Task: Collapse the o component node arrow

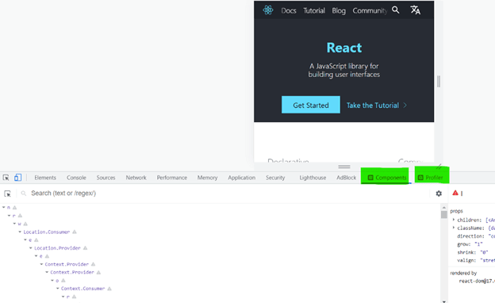Action: click(x=52, y=280)
